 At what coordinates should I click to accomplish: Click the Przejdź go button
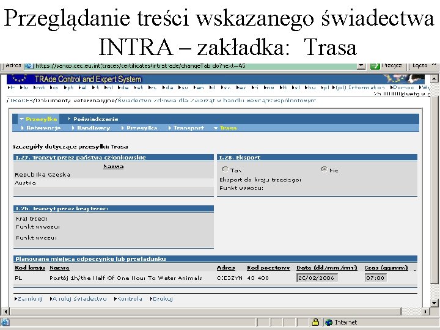386,66
